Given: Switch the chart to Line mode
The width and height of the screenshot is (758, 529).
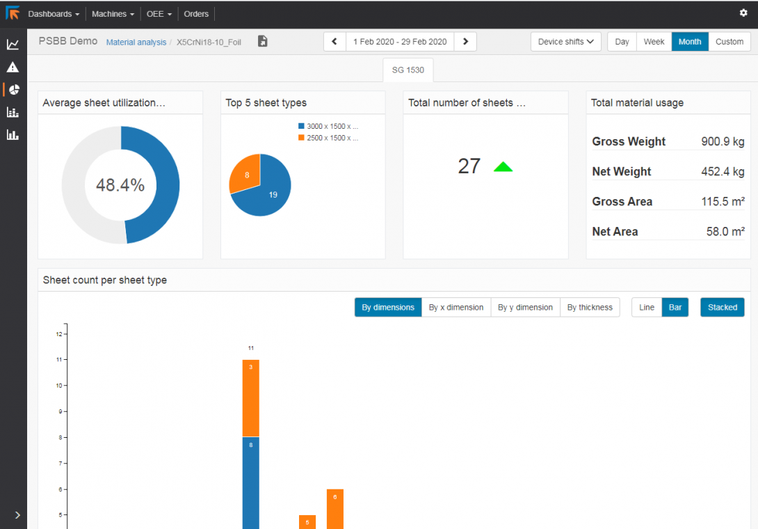Looking at the screenshot, I should (646, 307).
